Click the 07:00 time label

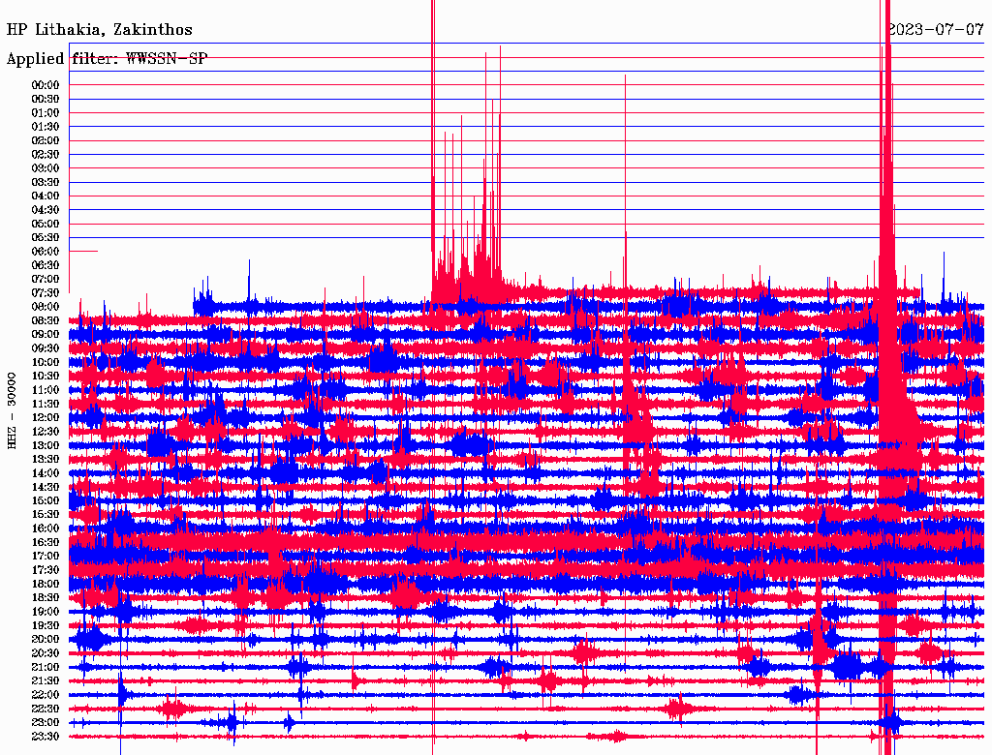(46, 280)
